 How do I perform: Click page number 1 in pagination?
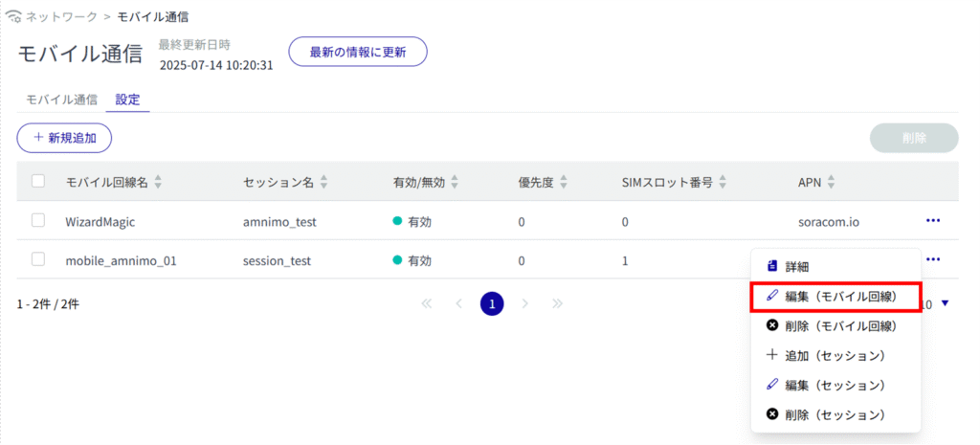(x=492, y=304)
